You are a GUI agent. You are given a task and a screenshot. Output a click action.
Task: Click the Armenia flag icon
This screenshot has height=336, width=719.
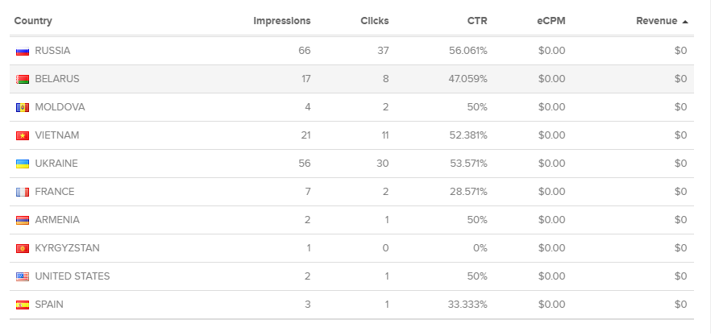(x=23, y=220)
